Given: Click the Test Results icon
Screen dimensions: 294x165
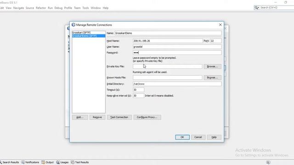Looking at the screenshot, I should click(x=73, y=162).
